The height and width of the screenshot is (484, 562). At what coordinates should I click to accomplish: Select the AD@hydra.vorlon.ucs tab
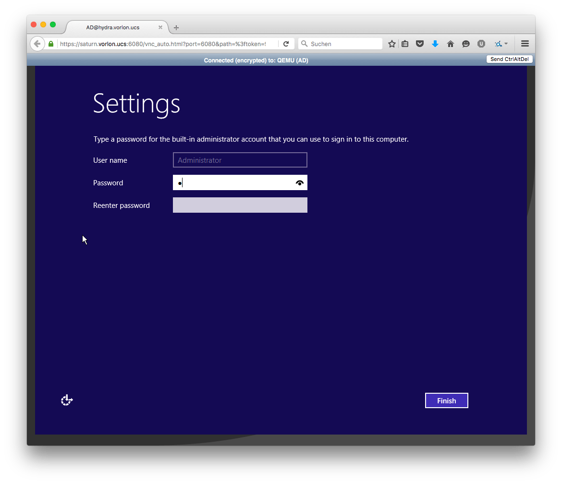(x=113, y=27)
